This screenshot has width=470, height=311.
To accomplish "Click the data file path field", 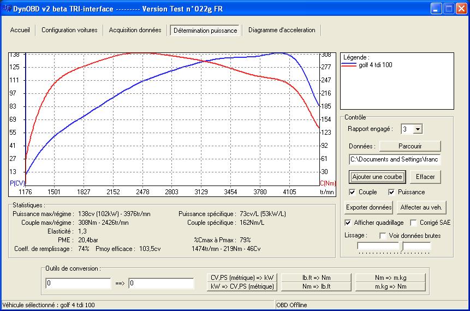I will click(395, 159).
